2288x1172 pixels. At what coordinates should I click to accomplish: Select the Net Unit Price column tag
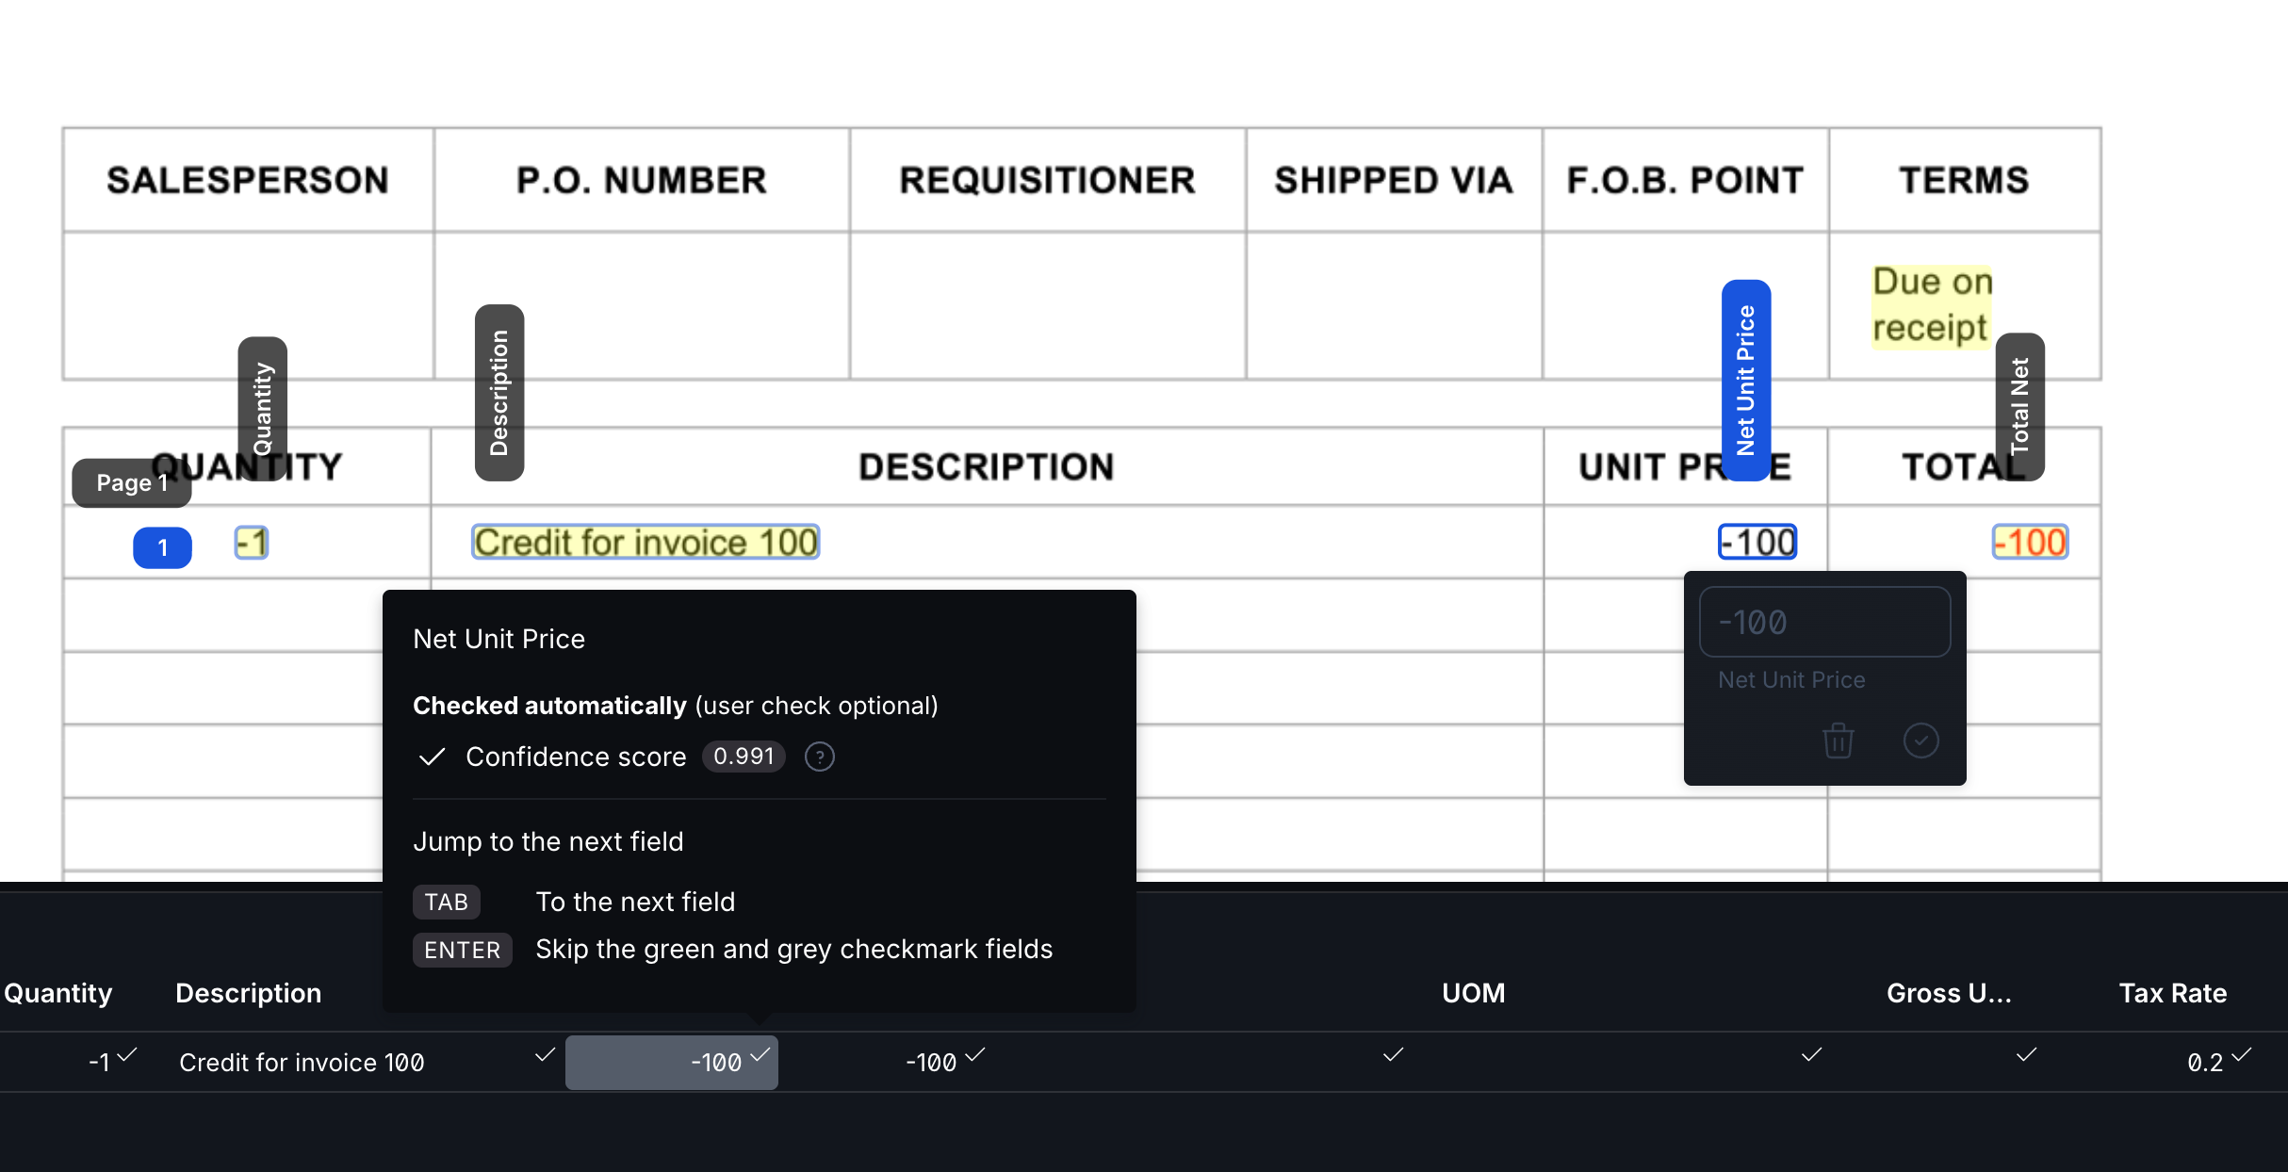[1745, 380]
